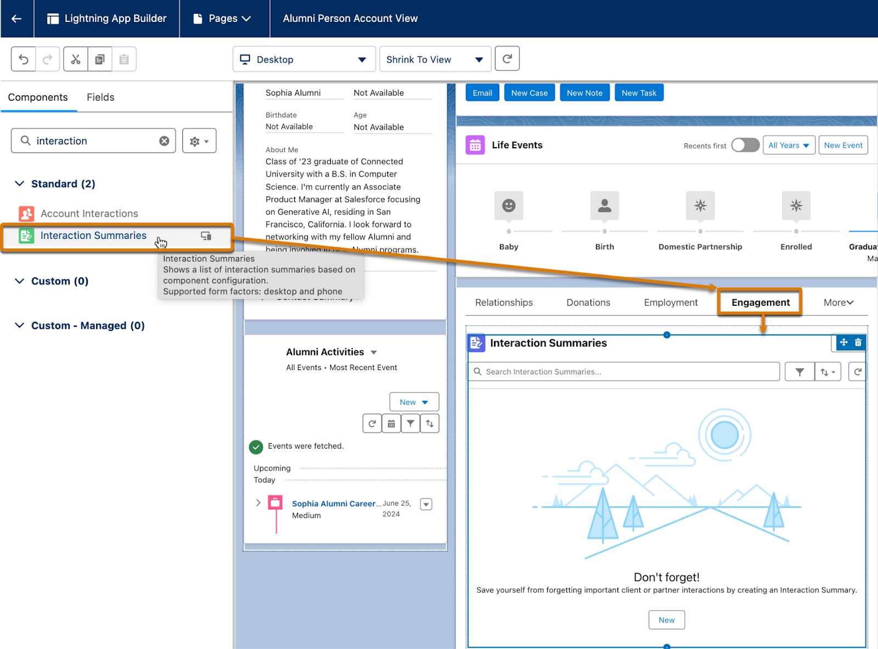This screenshot has height=649, width=878.
Task: Click the cut scissors icon
Action: pos(76,59)
